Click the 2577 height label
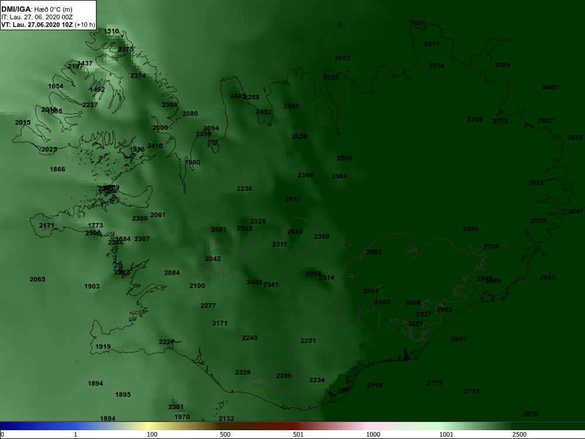The height and width of the screenshot is (439, 585). [292, 200]
